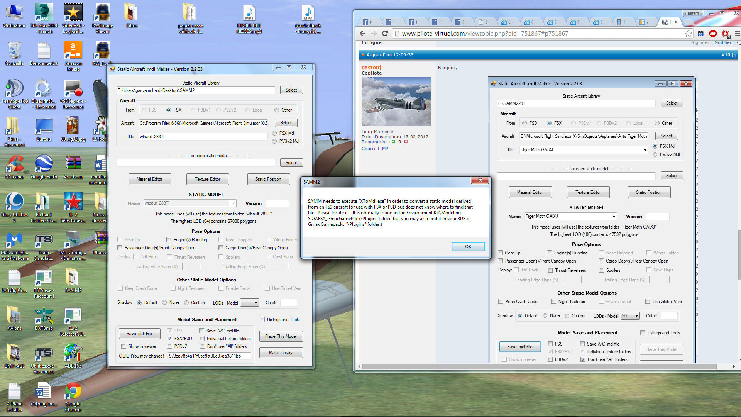This screenshot has width=741, height=417.
Task: Expand Name dropdown showing Tiger Moth GAIXJ
Action: pyautogui.click(x=614, y=217)
